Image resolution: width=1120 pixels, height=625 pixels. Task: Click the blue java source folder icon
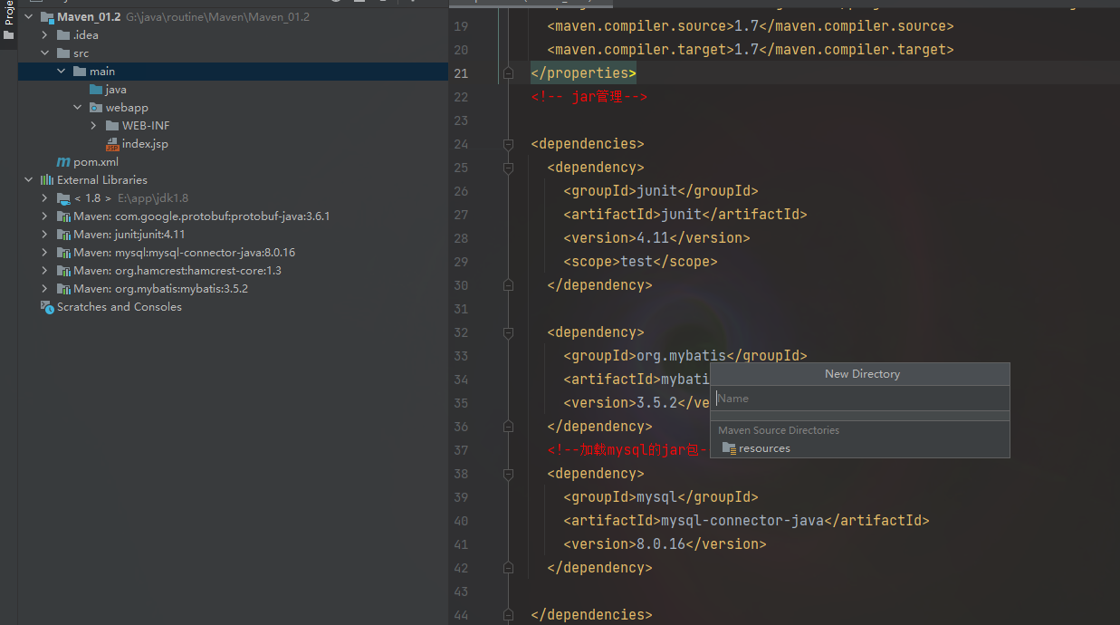coord(96,90)
